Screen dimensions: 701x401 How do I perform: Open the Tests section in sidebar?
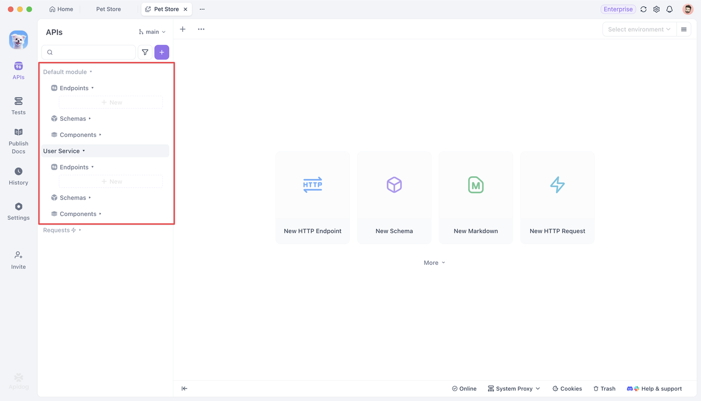point(19,106)
